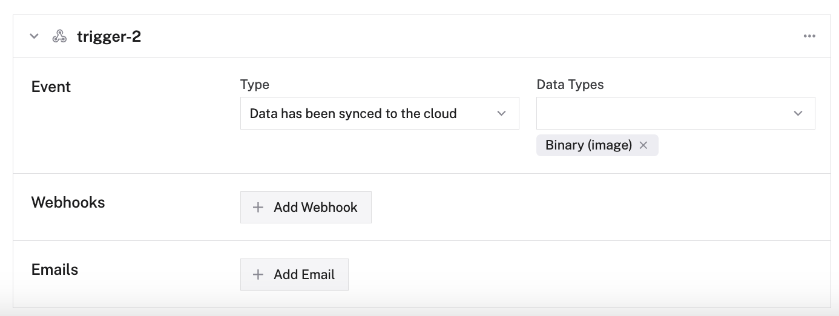Viewport: 839px width, 316px height.
Task: Click the Event section label
Action: click(x=51, y=87)
